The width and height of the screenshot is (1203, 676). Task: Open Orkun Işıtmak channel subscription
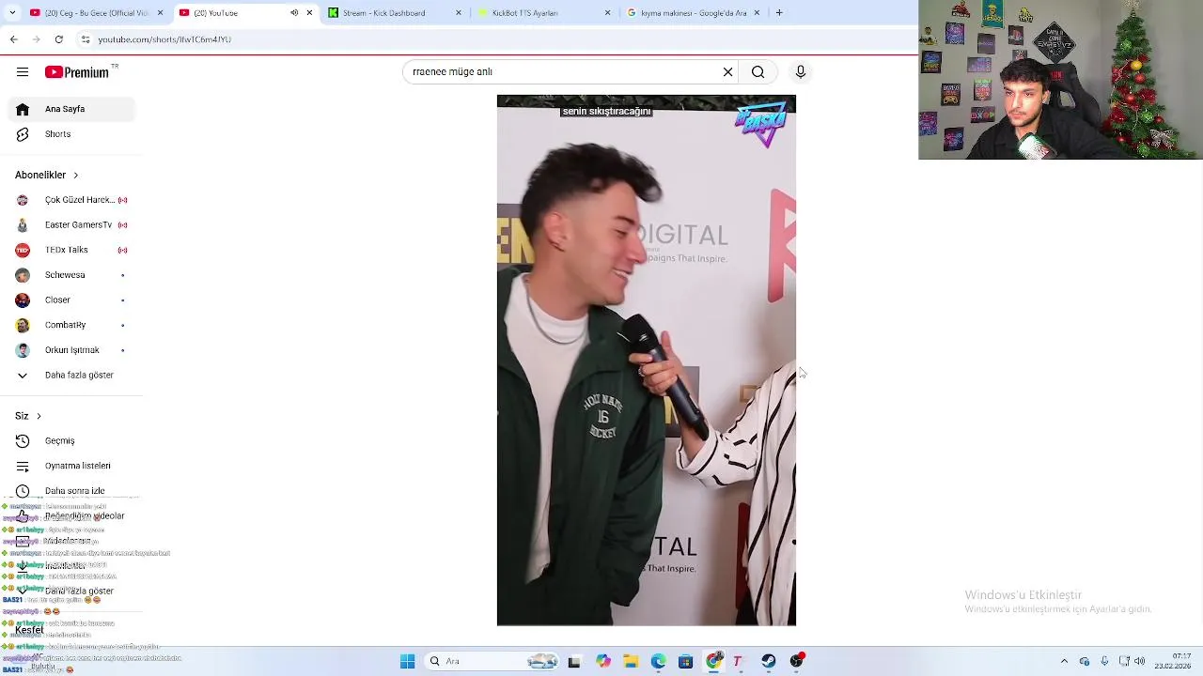[71, 350]
